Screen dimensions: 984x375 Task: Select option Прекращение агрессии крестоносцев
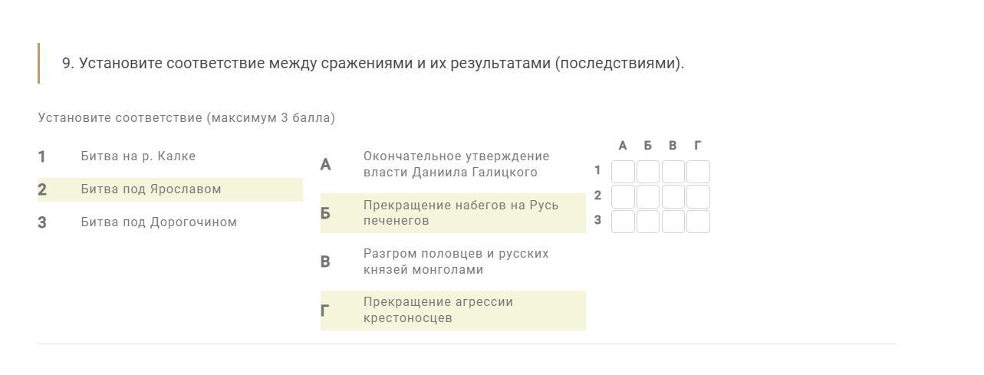(453, 311)
